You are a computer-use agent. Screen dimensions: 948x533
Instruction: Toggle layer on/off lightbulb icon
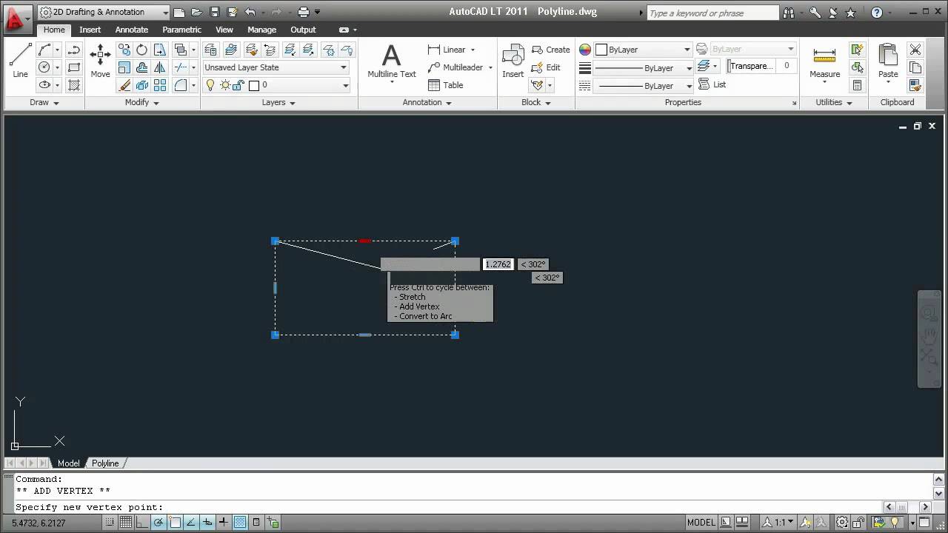210,85
